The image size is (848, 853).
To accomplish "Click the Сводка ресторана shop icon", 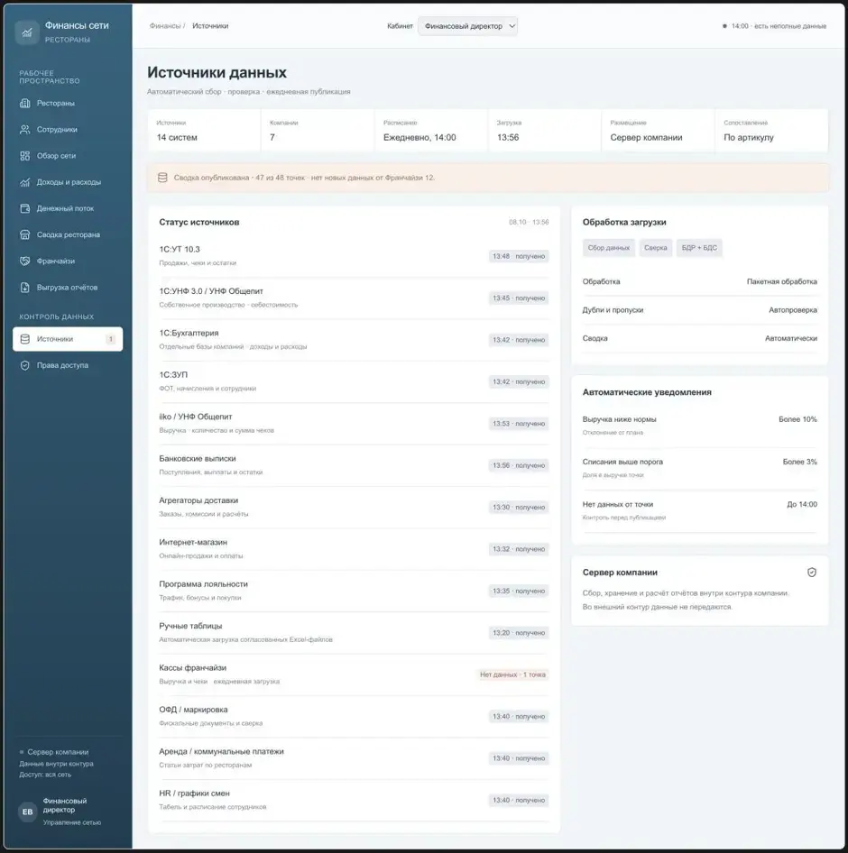I will point(25,234).
